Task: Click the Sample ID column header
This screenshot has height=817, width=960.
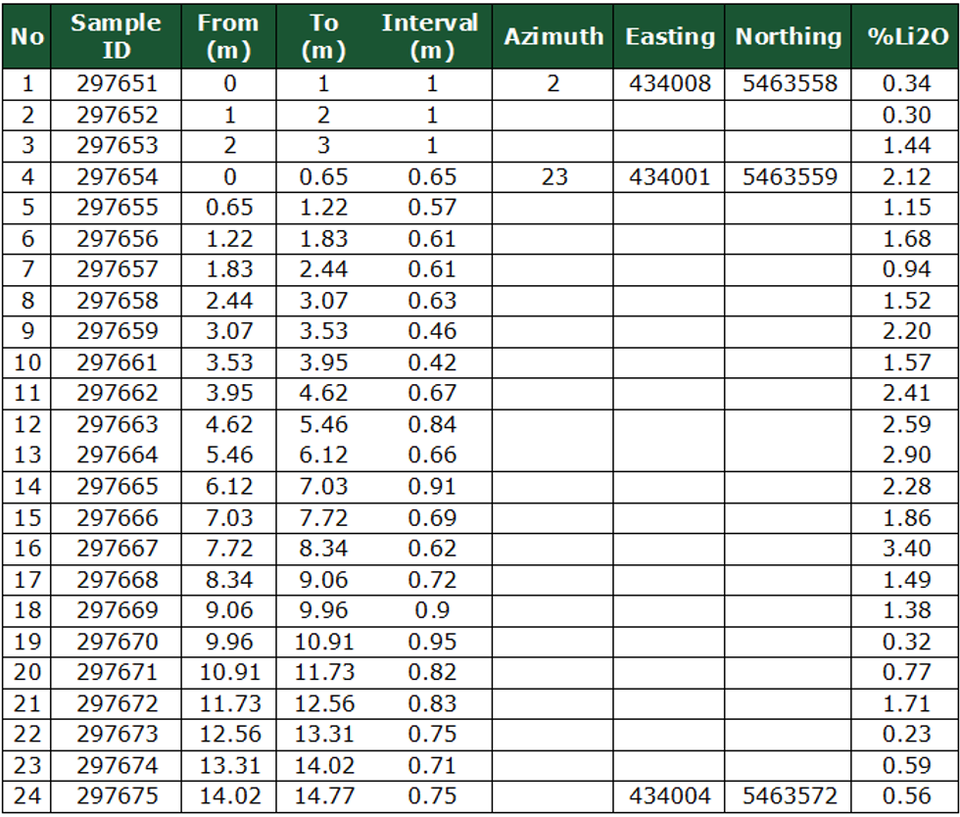Action: tap(117, 36)
